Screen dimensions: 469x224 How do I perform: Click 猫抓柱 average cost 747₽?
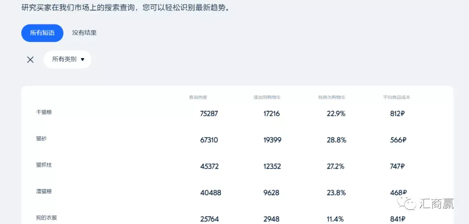(x=397, y=166)
